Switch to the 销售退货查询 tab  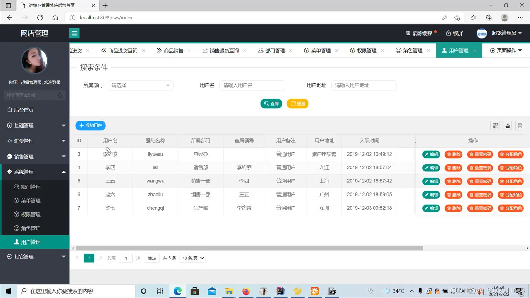click(x=221, y=50)
